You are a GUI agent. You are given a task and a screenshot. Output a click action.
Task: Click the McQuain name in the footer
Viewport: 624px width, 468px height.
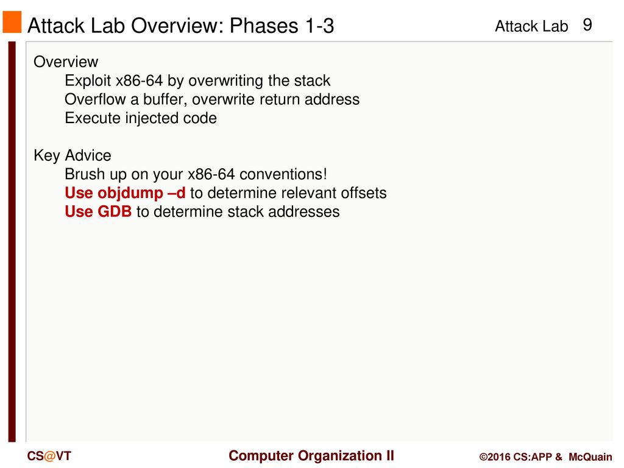point(590,457)
